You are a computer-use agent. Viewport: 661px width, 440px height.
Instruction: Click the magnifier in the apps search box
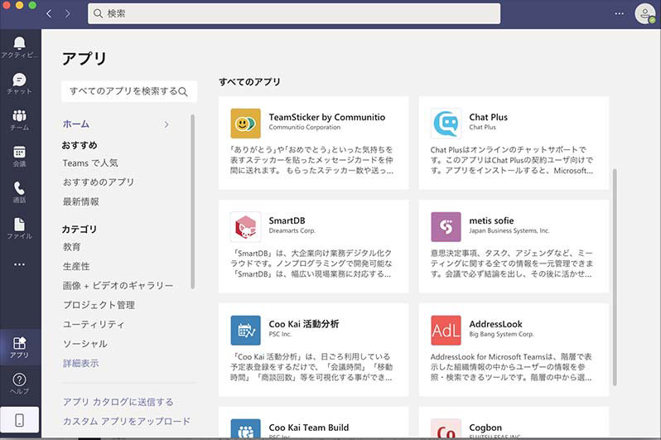tap(182, 91)
